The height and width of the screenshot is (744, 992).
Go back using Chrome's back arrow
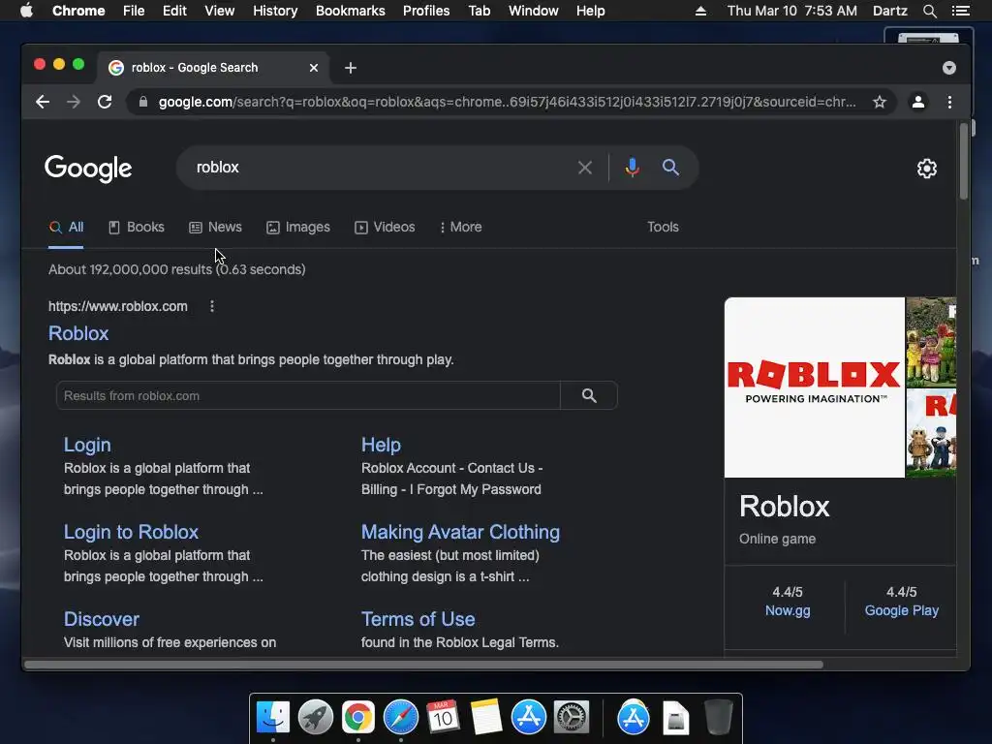click(x=43, y=102)
